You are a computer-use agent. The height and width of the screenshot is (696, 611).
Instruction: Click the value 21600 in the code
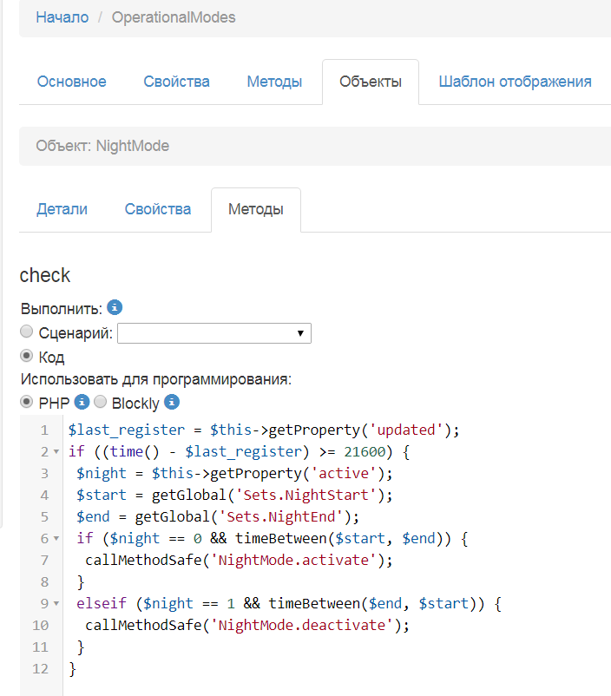point(365,452)
